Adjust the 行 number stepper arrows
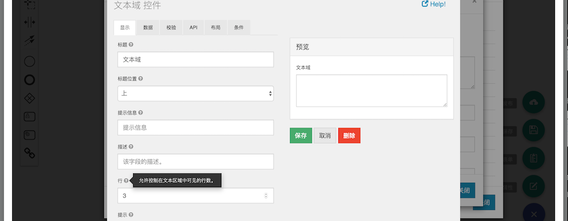The image size is (568, 221). click(266, 195)
